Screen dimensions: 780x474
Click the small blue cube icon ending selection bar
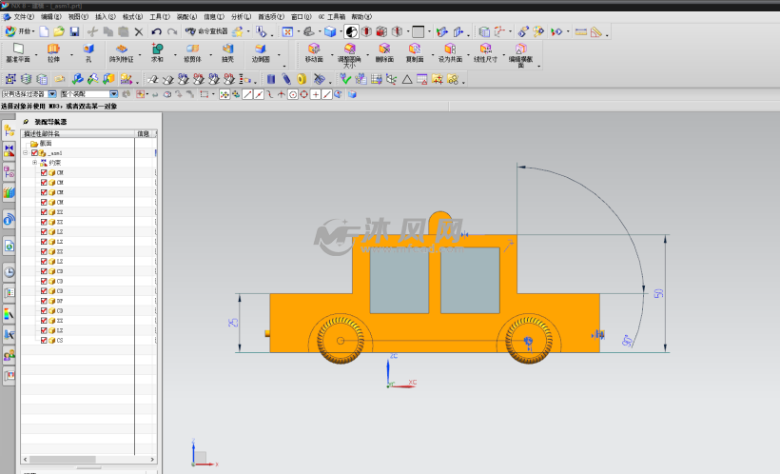(x=352, y=94)
